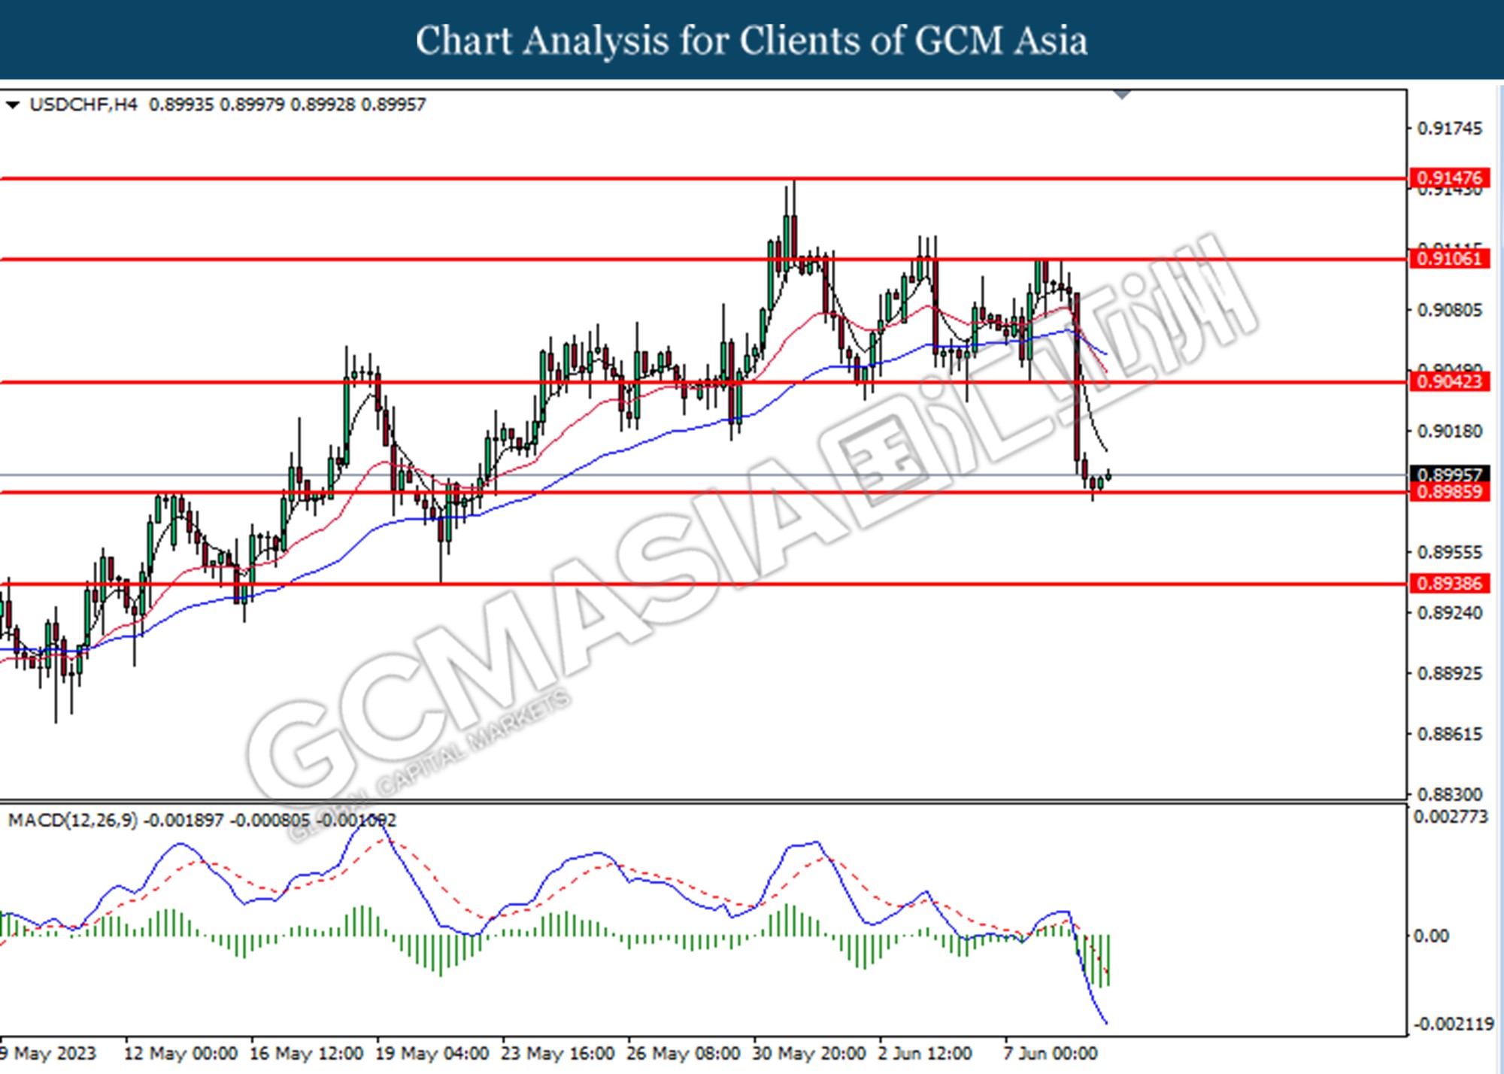Click the 0.90180 price axis value

point(1450,431)
